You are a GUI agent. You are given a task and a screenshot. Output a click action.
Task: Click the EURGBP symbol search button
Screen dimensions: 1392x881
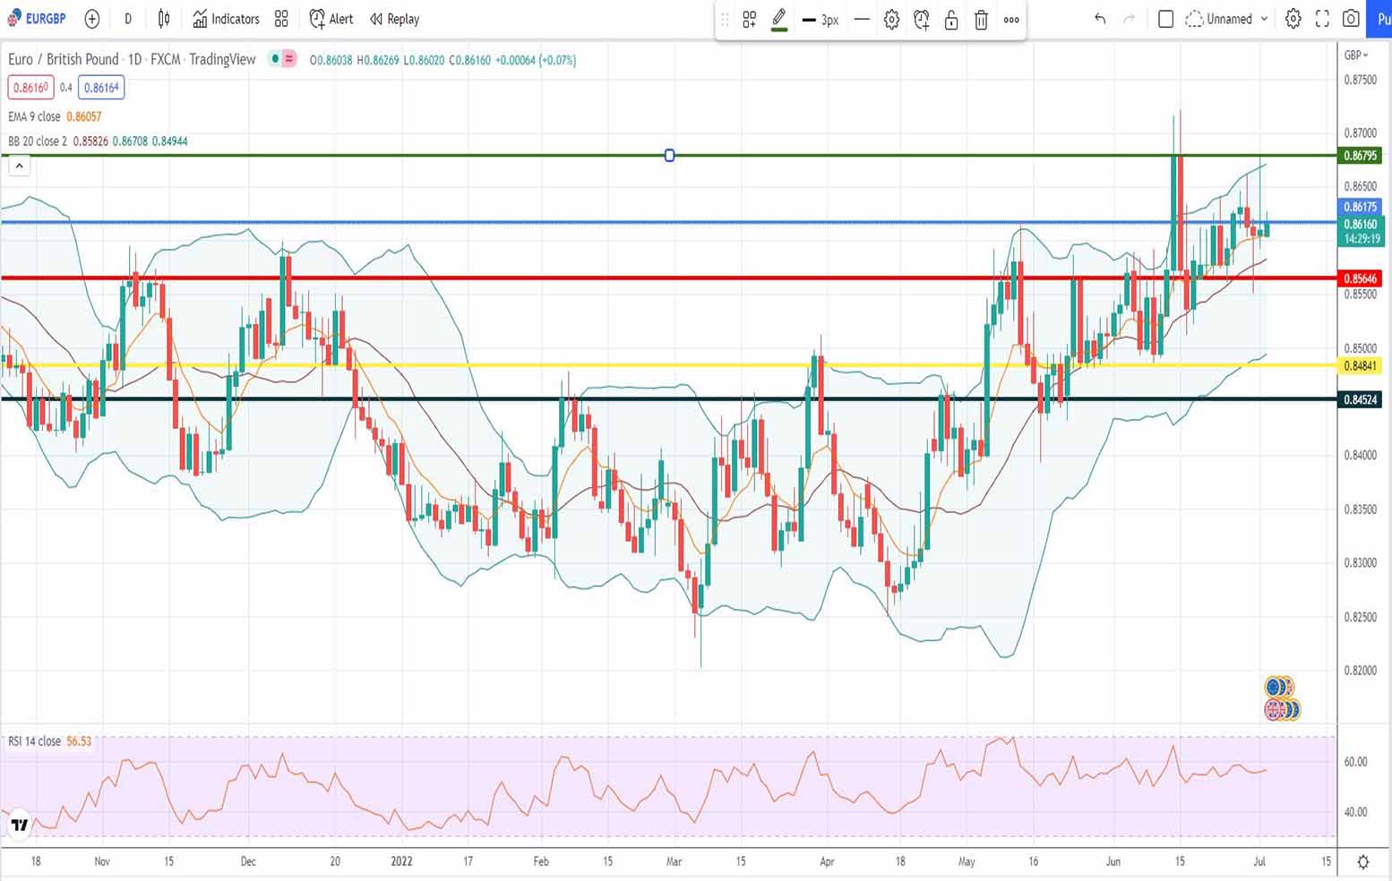[x=38, y=19]
